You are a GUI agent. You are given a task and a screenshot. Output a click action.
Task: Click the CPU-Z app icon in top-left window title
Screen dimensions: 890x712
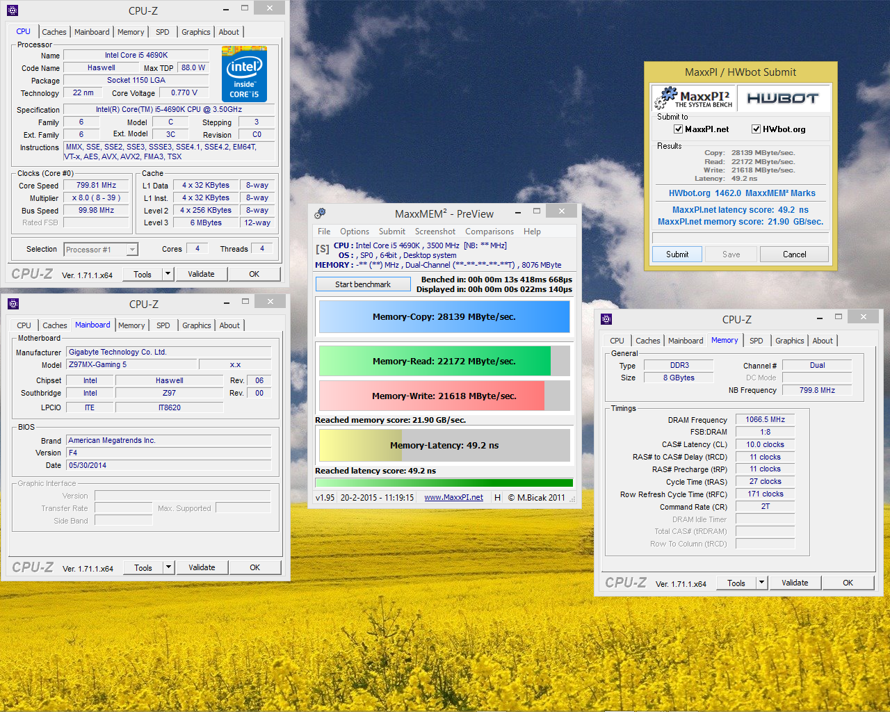coord(13,10)
